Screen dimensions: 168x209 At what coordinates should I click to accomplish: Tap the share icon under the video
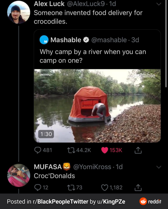pos(138,150)
